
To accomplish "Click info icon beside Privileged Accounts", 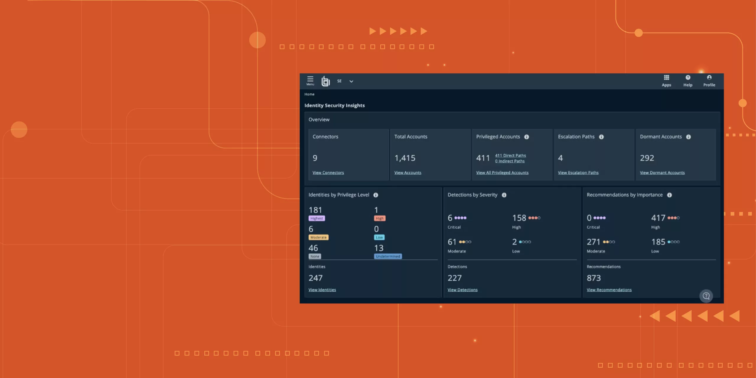I will point(527,137).
